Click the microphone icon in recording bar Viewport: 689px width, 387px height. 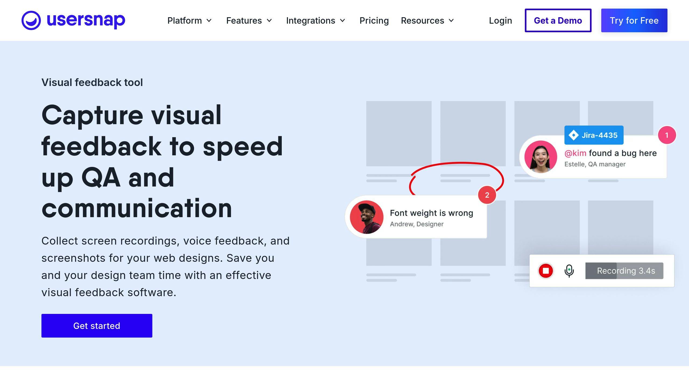(569, 271)
